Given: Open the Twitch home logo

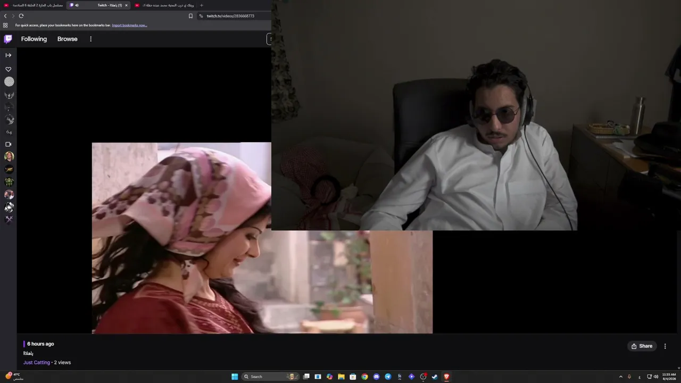Looking at the screenshot, I should coord(8,39).
